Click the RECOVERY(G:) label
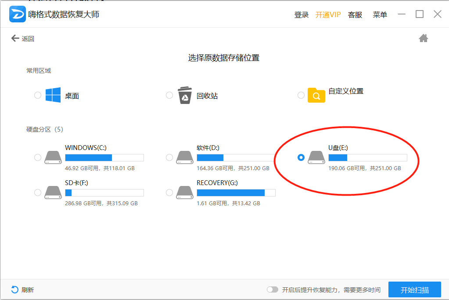 (x=217, y=183)
